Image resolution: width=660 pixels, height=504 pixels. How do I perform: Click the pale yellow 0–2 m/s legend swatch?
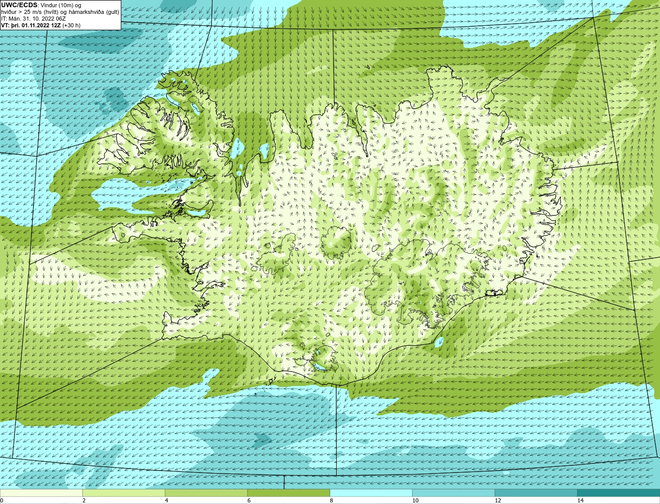click(41, 493)
